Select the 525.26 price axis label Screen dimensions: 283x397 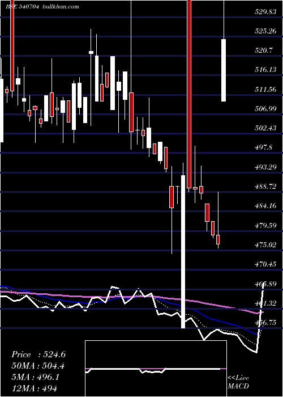tap(265, 31)
